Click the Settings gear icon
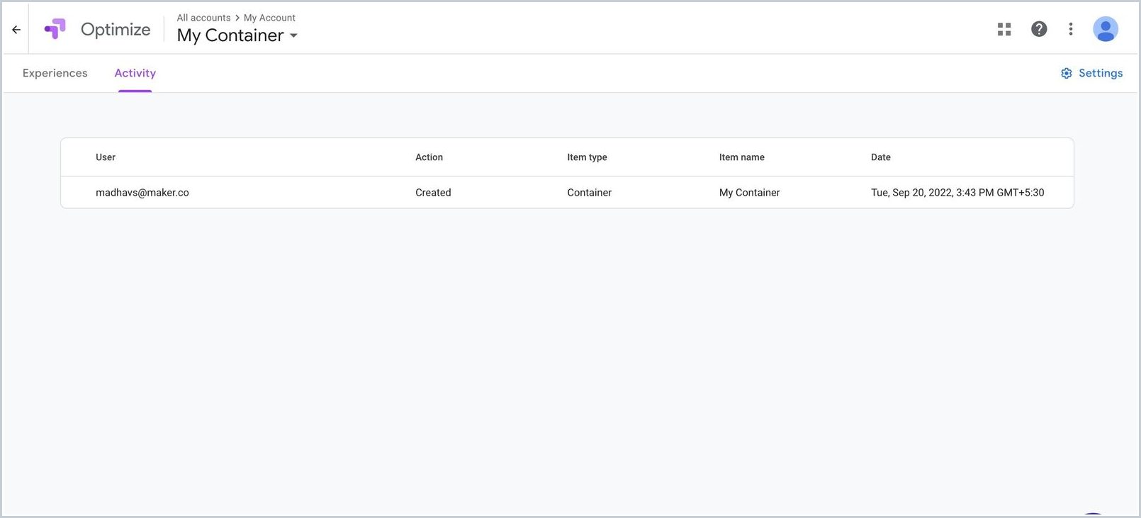This screenshot has height=518, width=1141. pos(1067,73)
